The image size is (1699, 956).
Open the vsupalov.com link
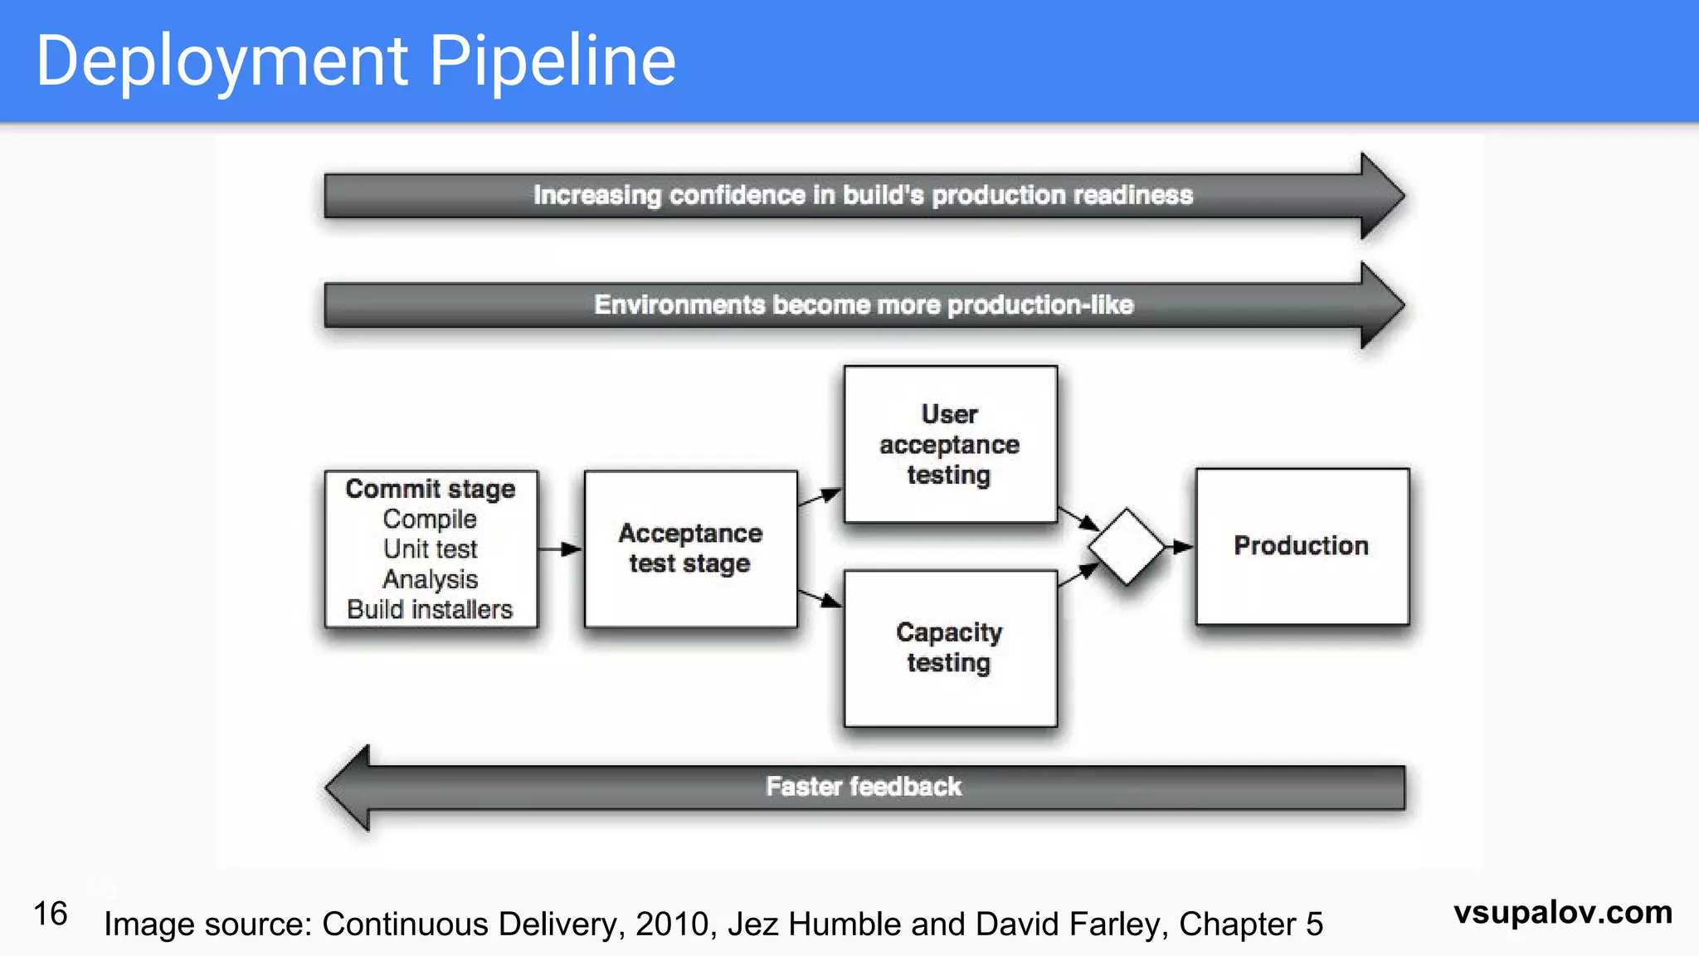(1562, 912)
